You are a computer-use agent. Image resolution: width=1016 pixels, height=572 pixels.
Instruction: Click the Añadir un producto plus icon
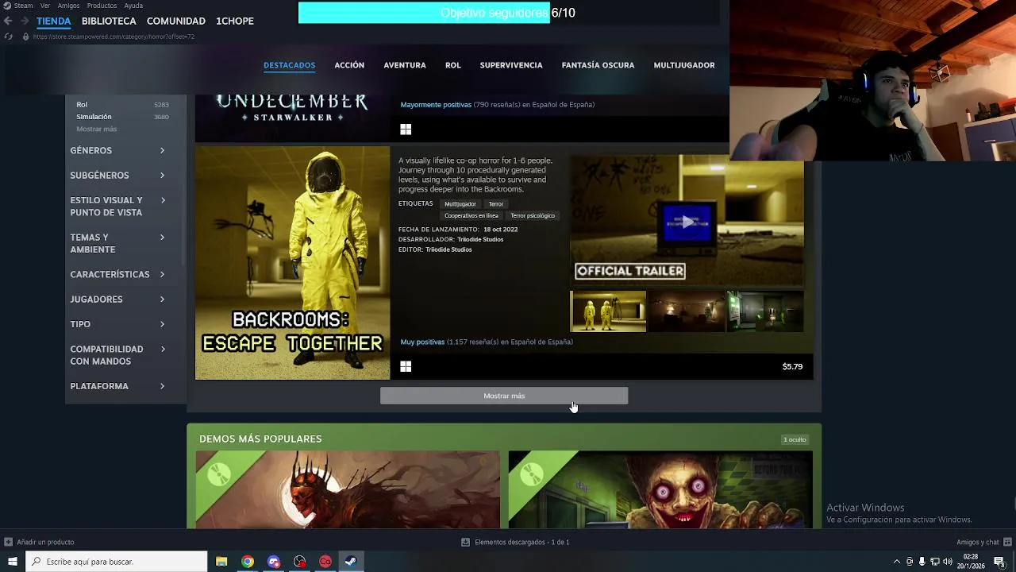pos(9,542)
